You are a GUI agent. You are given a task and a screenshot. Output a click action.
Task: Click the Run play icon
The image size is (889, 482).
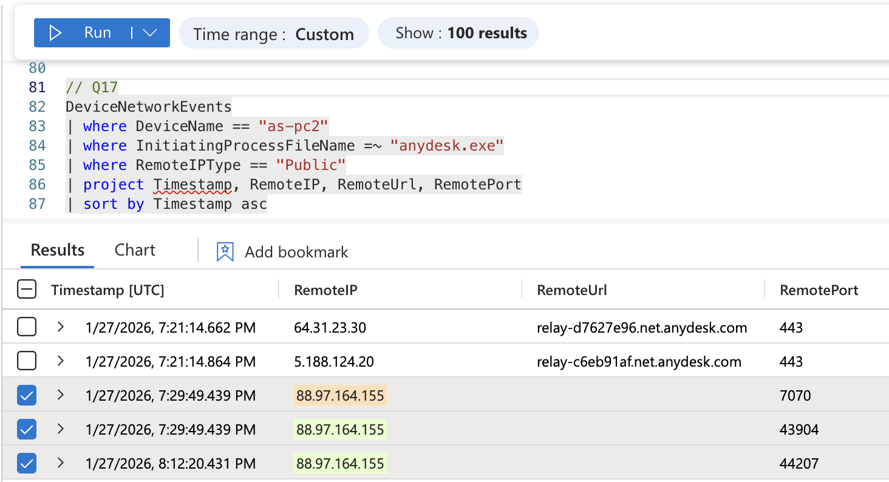(55, 33)
